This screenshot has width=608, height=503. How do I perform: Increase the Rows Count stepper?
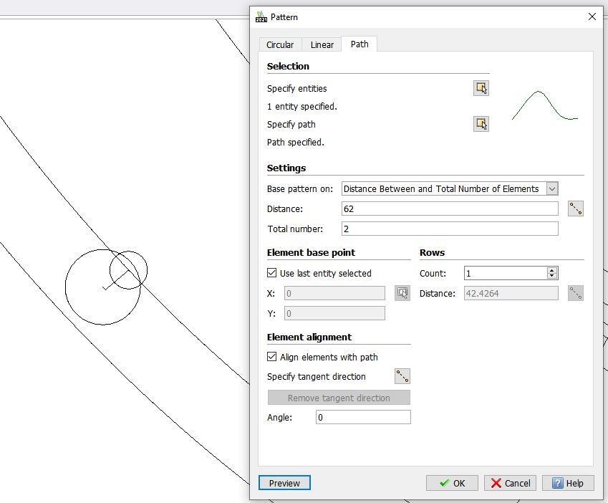[551, 270]
